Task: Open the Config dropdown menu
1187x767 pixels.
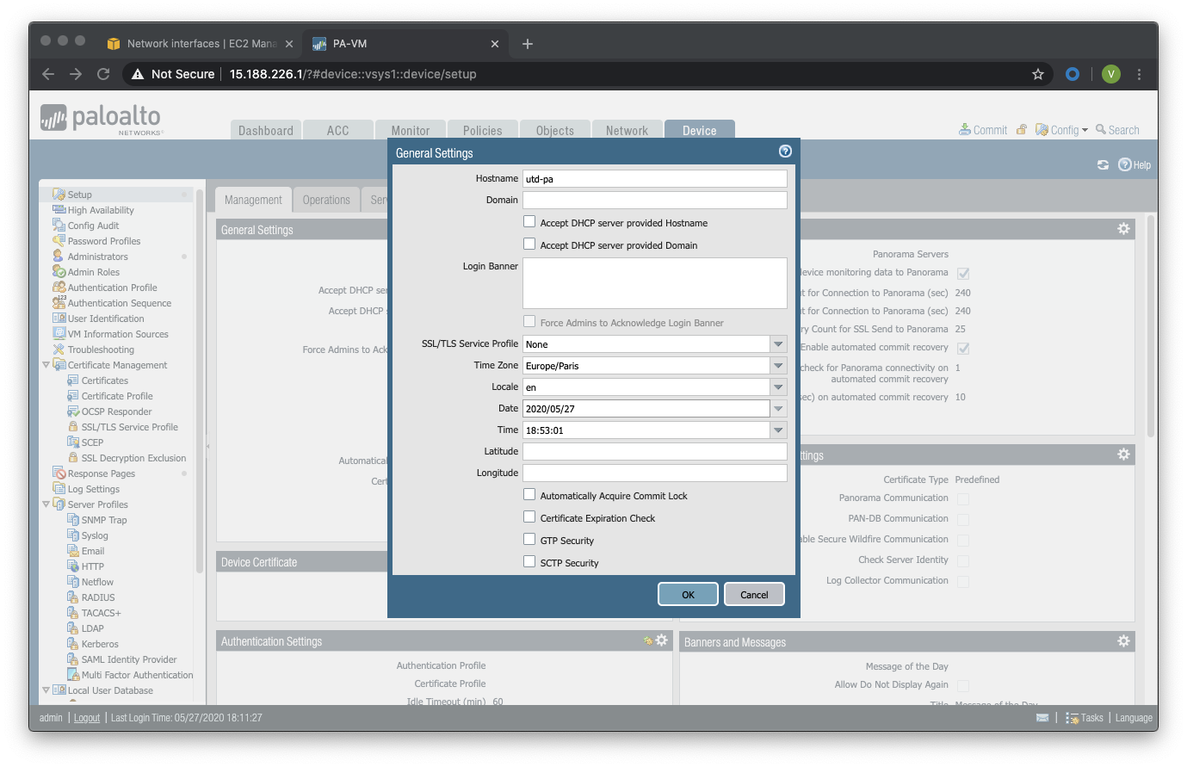Action: tap(1062, 130)
